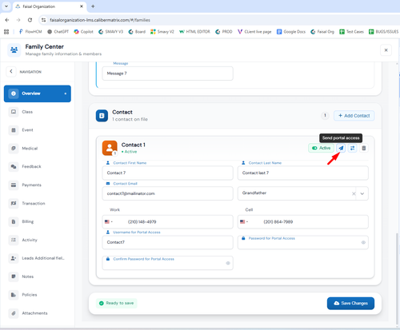This screenshot has width=400, height=330.
Task: Click the Billing sidebar icon
Action: point(14,221)
